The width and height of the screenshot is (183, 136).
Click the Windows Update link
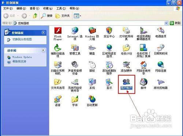tap(22, 57)
